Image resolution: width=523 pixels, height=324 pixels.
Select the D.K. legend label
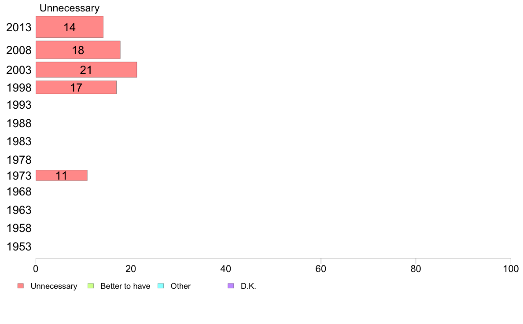248,286
